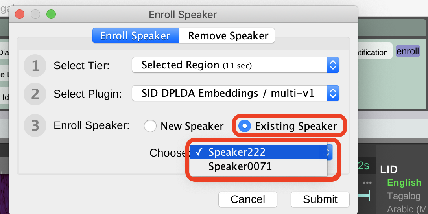Image resolution: width=428 pixels, height=214 pixels.
Task: Select the Enroll Speaker tab
Action: [135, 36]
